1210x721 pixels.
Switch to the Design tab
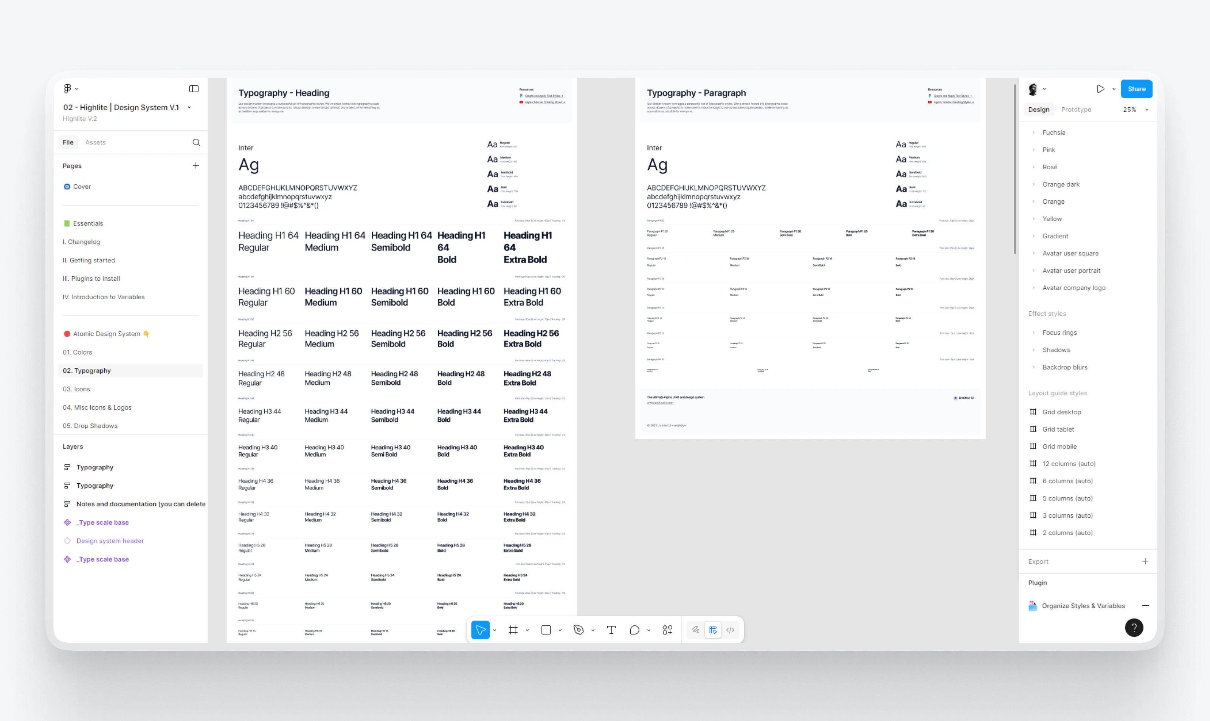pos(1038,109)
